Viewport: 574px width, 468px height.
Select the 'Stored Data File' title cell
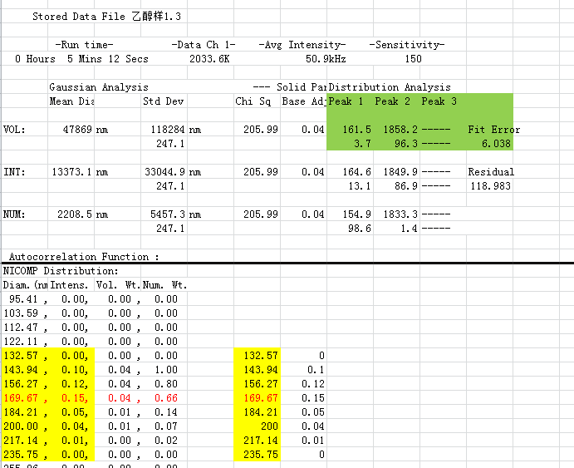pyautogui.click(x=106, y=17)
